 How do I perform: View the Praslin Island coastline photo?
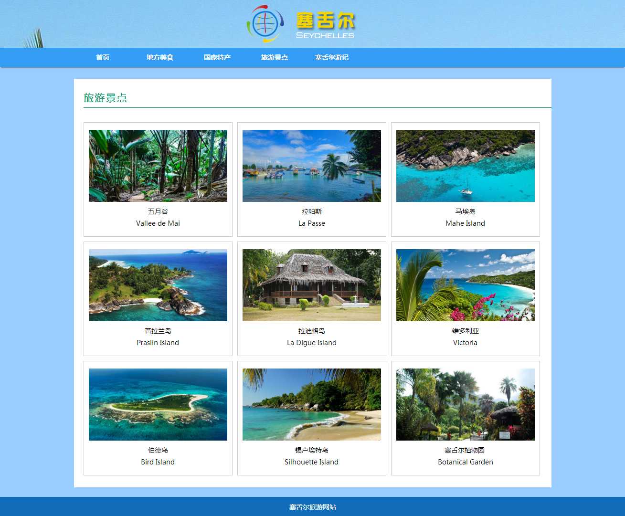click(158, 285)
